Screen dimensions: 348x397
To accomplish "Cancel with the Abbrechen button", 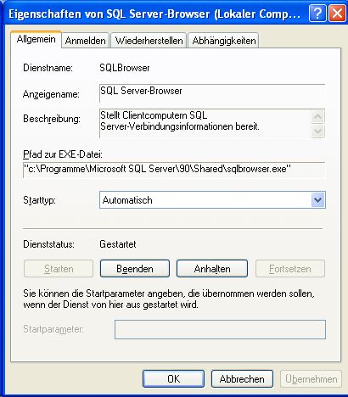I will (x=242, y=379).
